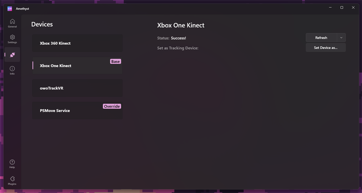Click the Devices heading

(42, 24)
